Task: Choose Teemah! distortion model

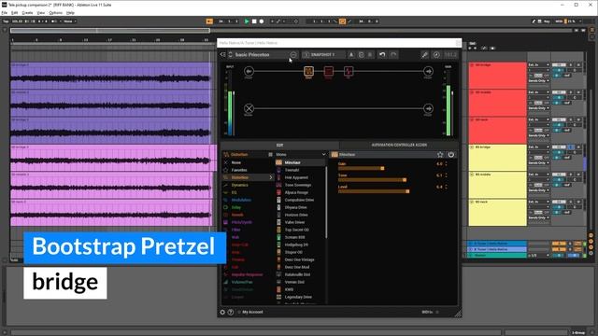Action: [x=292, y=170]
